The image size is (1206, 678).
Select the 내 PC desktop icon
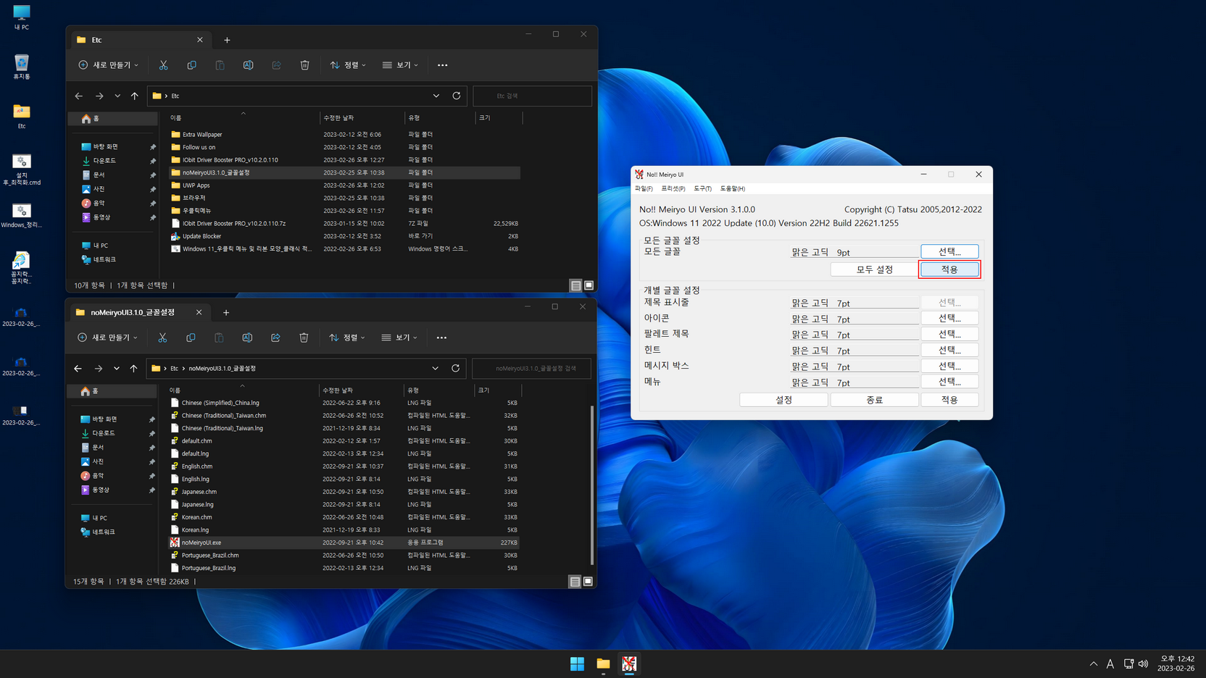(x=22, y=17)
